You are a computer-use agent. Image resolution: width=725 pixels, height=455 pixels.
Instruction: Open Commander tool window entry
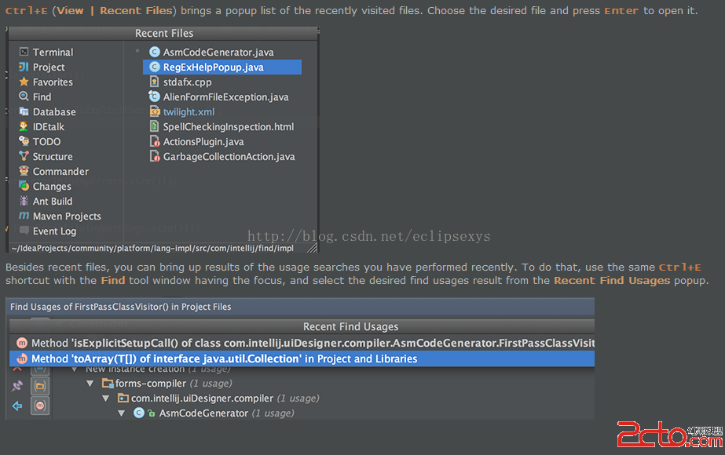tap(53, 171)
